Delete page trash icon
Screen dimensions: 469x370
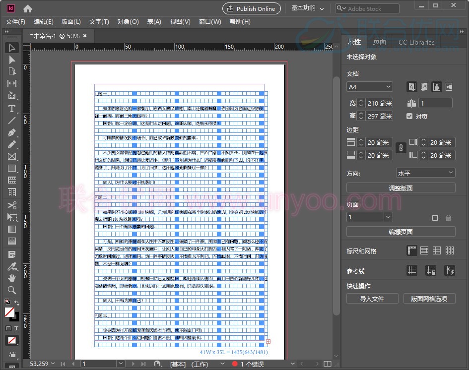coord(448,218)
